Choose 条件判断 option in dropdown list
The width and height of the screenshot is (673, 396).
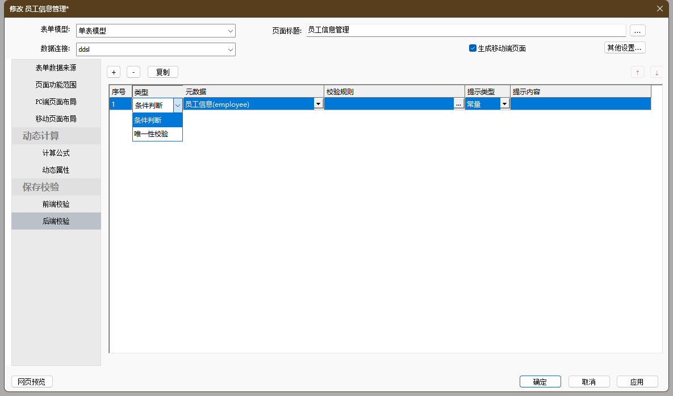pos(148,120)
